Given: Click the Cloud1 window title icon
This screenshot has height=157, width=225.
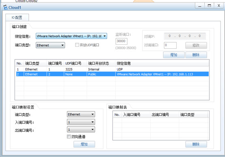Looking at the screenshot, I should [5, 7].
